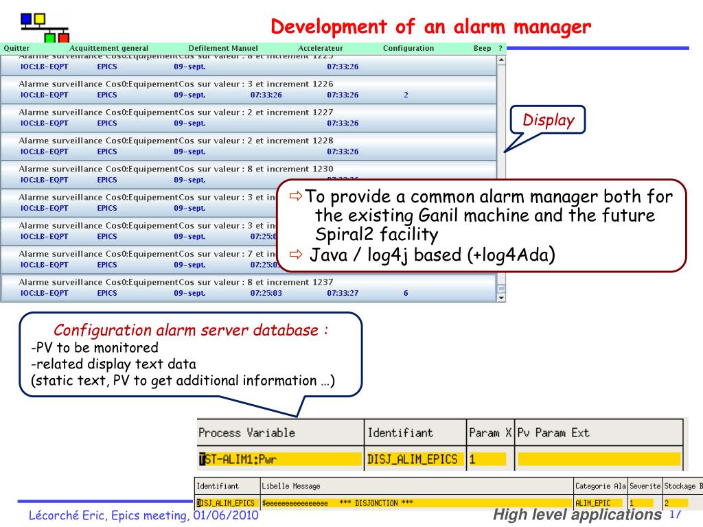The width and height of the screenshot is (703, 527).
Task: Click the Pv Param Ext column header
Action: click(x=599, y=433)
